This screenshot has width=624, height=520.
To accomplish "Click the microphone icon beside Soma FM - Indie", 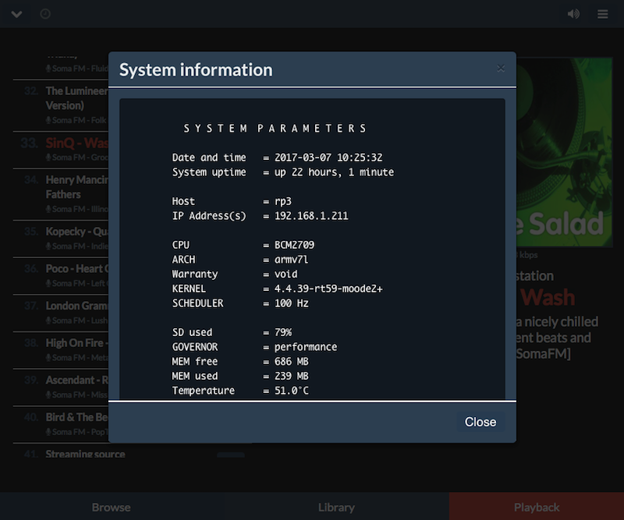I will [x=48, y=246].
